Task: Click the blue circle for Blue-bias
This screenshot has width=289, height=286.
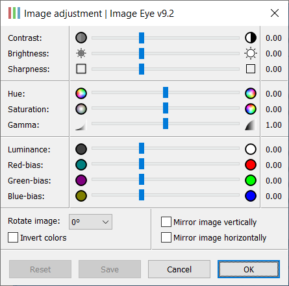Action: point(251,196)
